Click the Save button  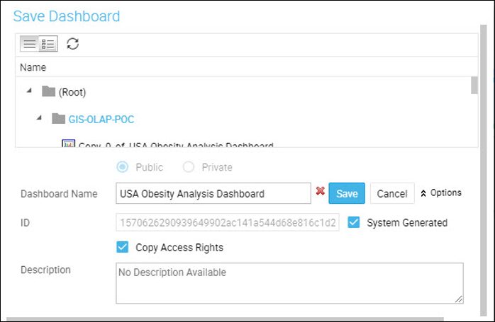(347, 193)
